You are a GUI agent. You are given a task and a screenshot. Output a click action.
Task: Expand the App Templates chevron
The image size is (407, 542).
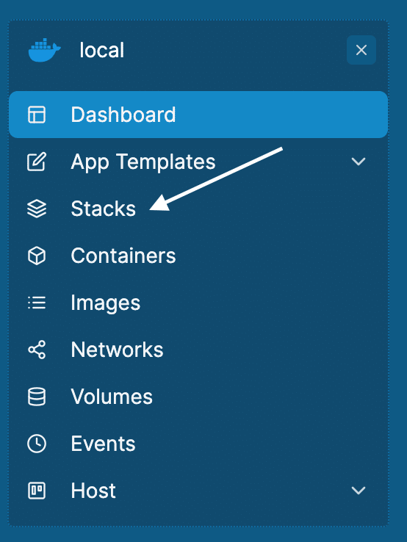[359, 162]
